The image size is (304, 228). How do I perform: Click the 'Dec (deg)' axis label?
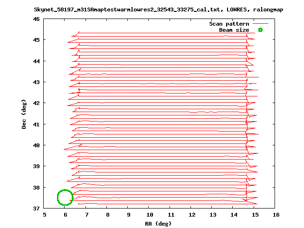click(x=24, y=114)
